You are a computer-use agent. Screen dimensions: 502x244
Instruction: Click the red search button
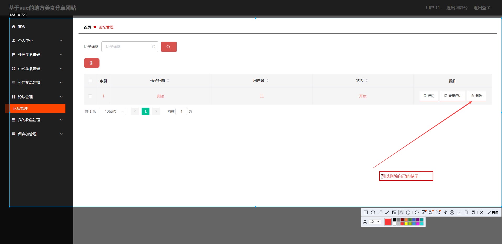click(169, 47)
